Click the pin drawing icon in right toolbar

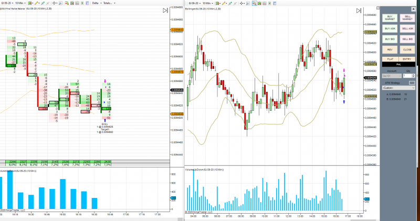point(230,3)
